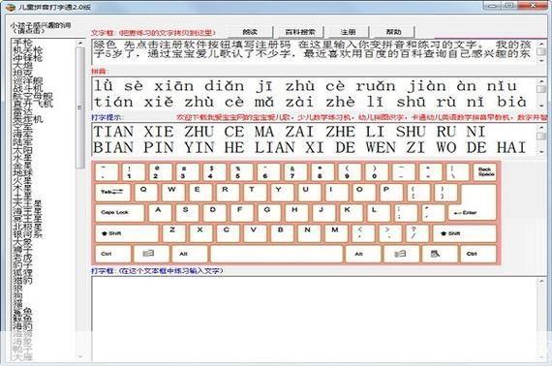Click the W key on virtual keyboard
Viewport: 552px width, 366px height.
173,192
